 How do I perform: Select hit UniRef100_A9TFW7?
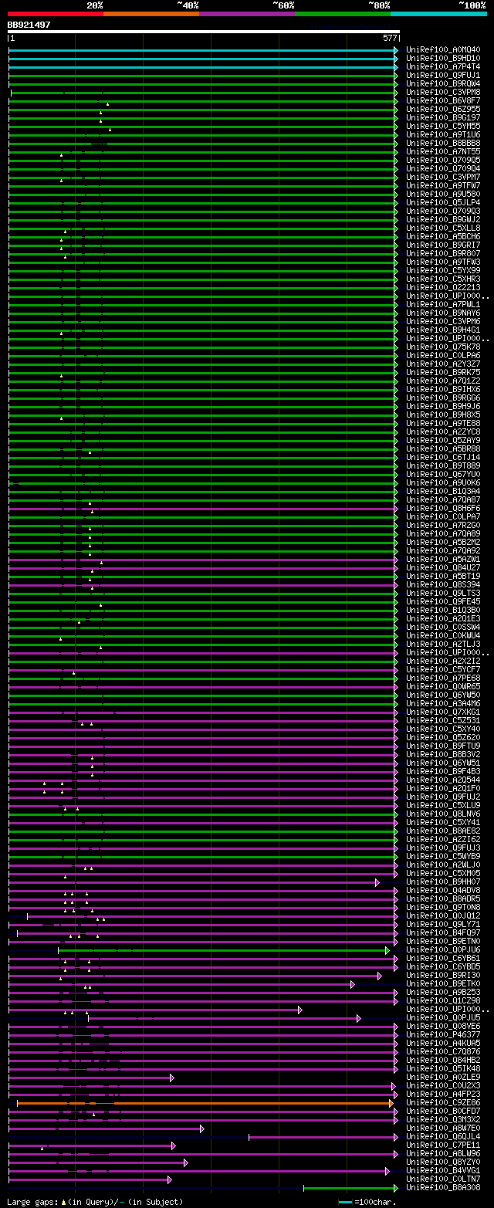coord(443,186)
